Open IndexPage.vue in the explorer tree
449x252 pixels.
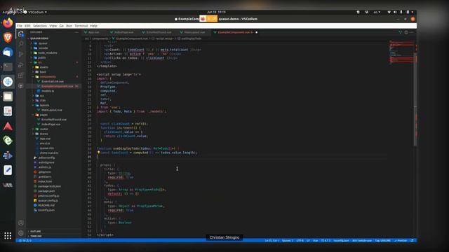pos(51,125)
